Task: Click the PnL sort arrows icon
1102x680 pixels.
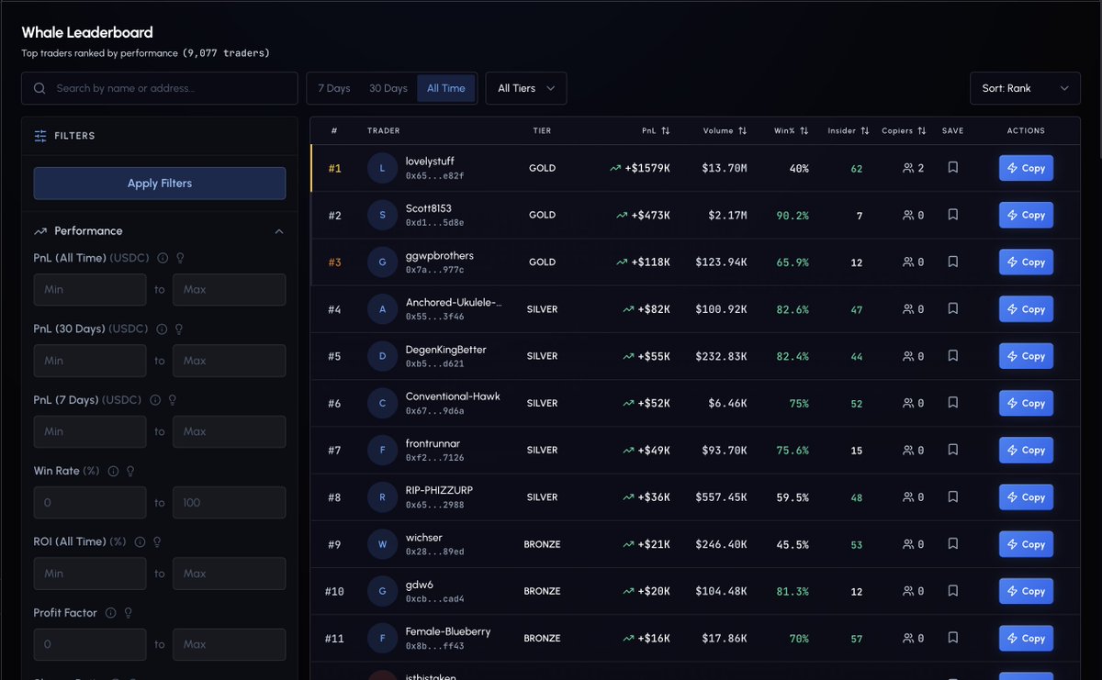Action: pos(666,131)
